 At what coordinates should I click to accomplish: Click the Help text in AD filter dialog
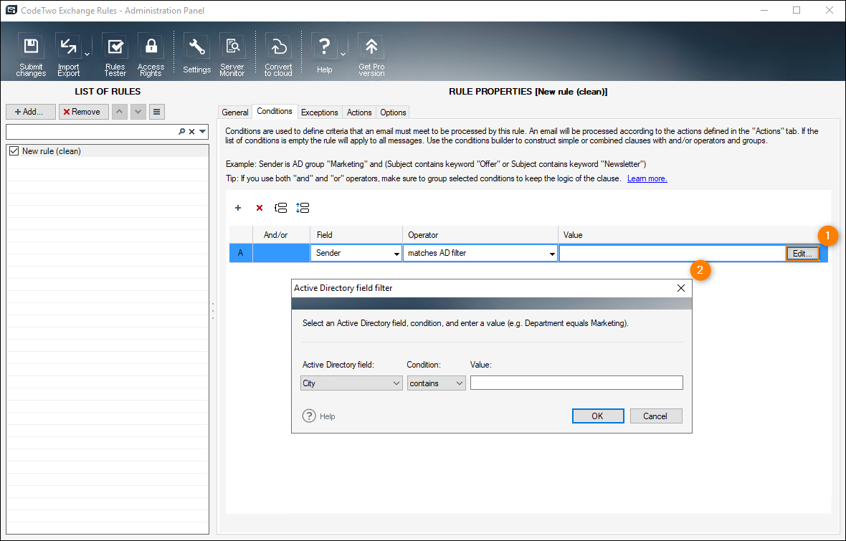(328, 416)
